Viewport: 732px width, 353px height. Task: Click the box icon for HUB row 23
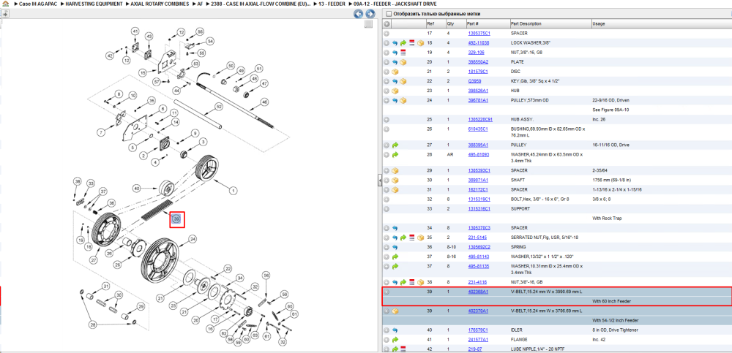[395, 91]
